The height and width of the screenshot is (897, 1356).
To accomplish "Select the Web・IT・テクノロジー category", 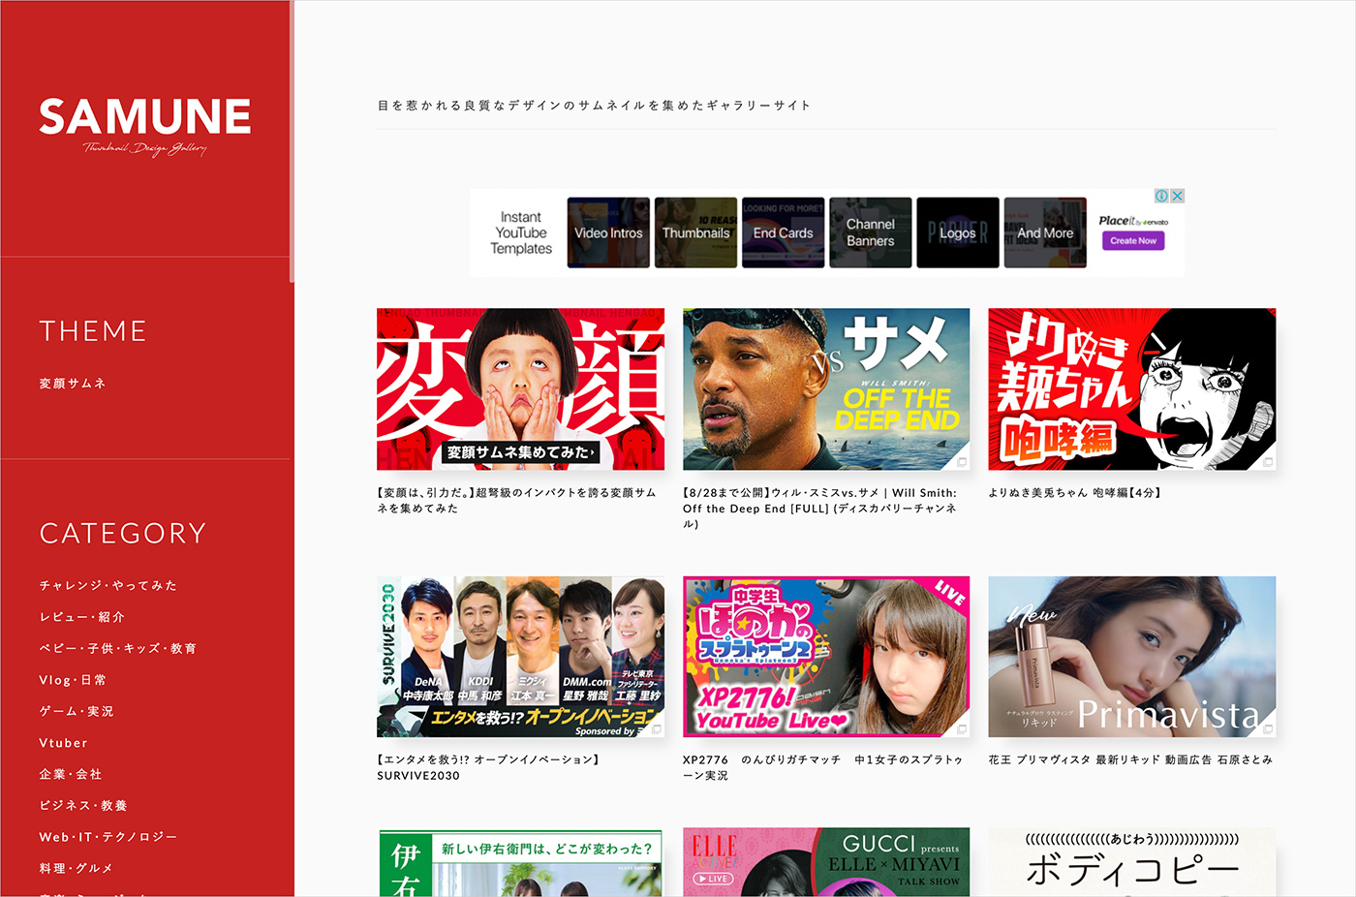I will pyautogui.click(x=108, y=837).
